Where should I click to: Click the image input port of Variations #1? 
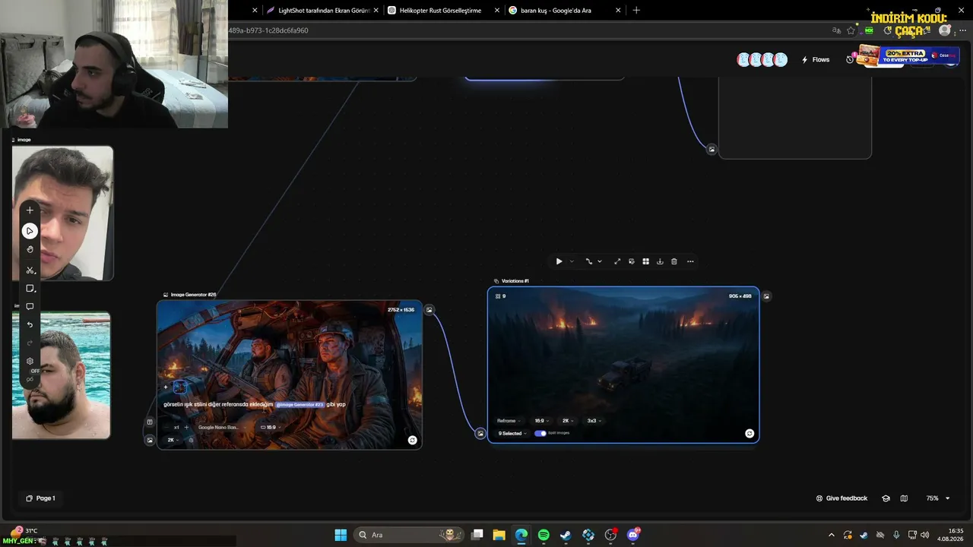(480, 433)
